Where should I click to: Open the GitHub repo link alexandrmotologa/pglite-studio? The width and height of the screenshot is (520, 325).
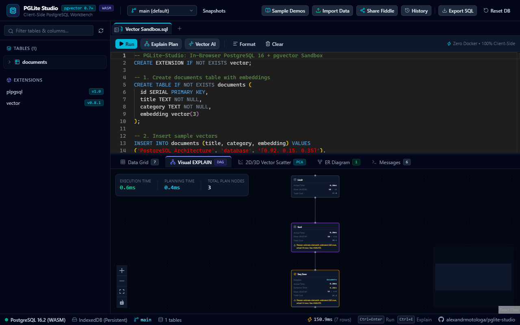click(x=477, y=320)
